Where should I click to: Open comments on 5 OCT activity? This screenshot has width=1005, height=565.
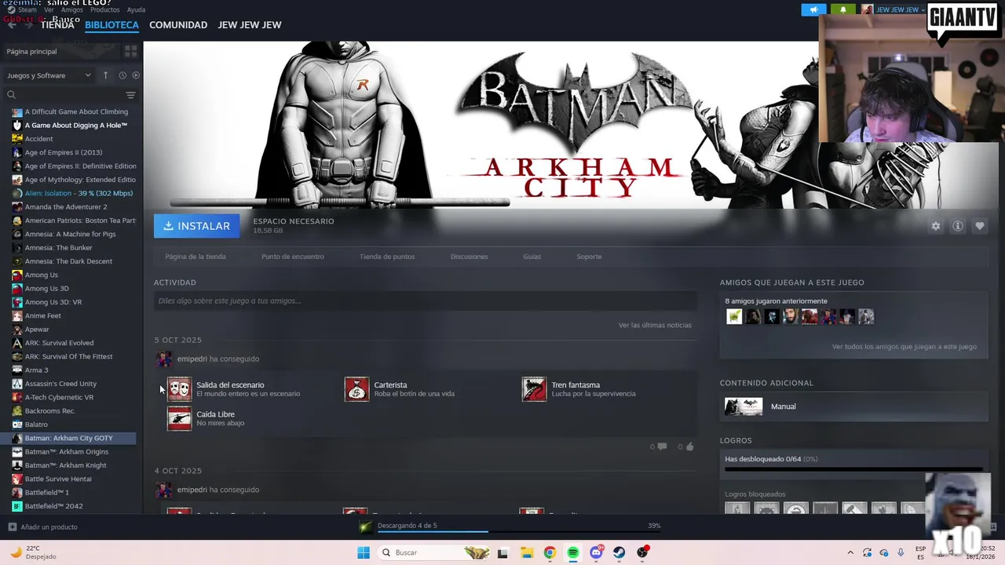[658, 447]
